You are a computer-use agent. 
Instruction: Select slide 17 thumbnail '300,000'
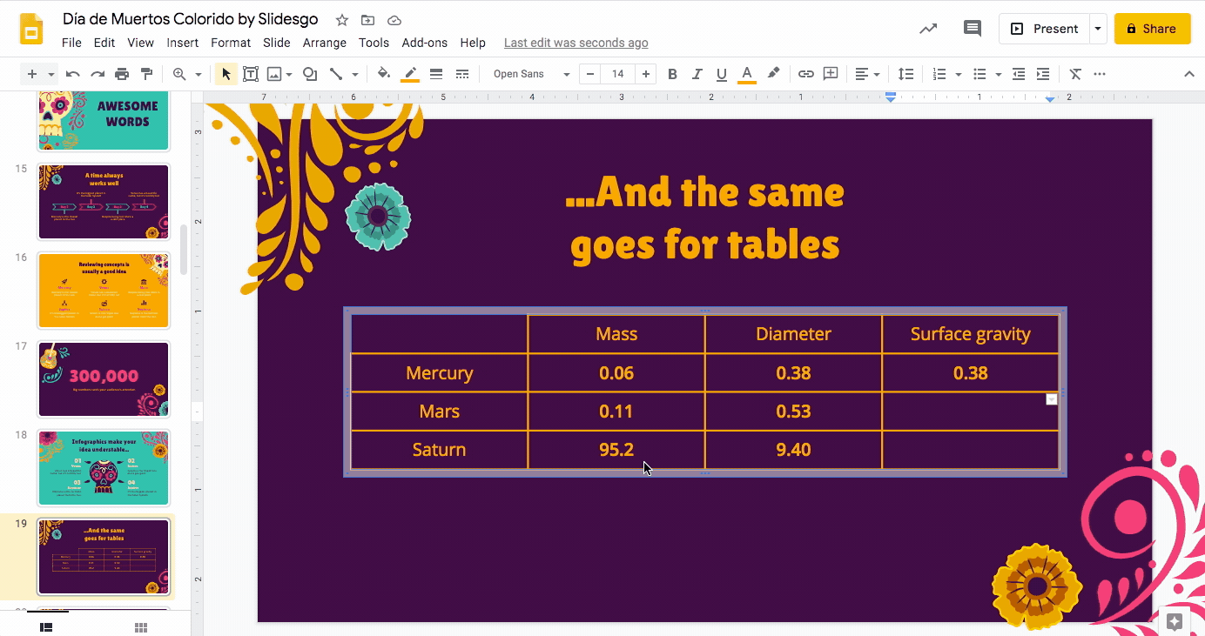[x=104, y=379]
